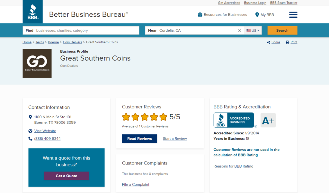The width and height of the screenshot is (329, 193).
Task: Click the five-star rating icons
Action: pyautogui.click(x=145, y=117)
